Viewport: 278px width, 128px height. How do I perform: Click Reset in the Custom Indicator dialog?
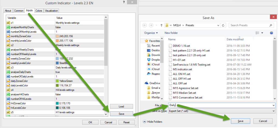pos(126,122)
